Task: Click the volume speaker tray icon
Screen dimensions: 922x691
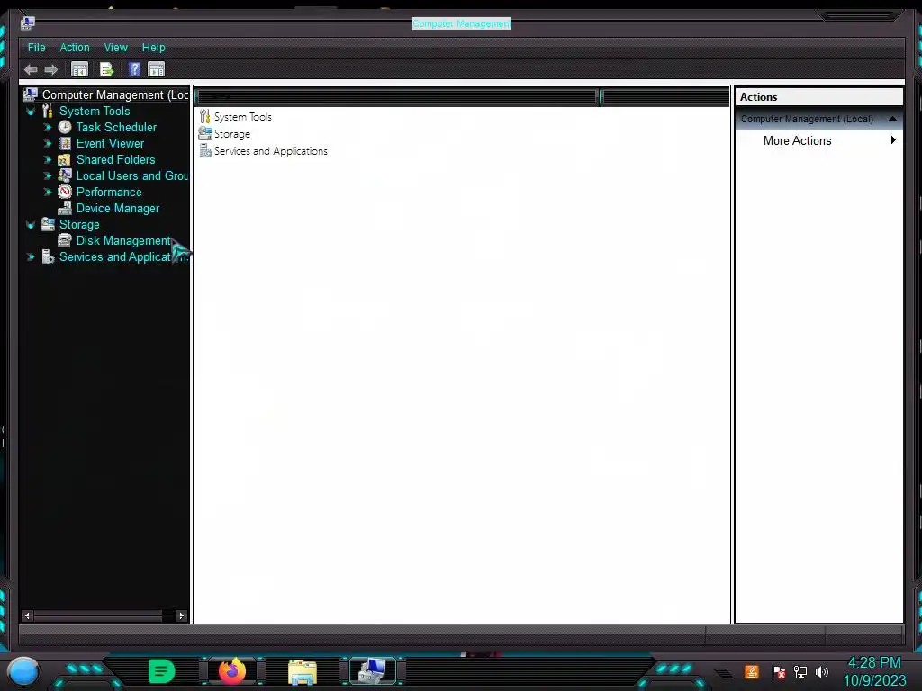Action: [822, 671]
